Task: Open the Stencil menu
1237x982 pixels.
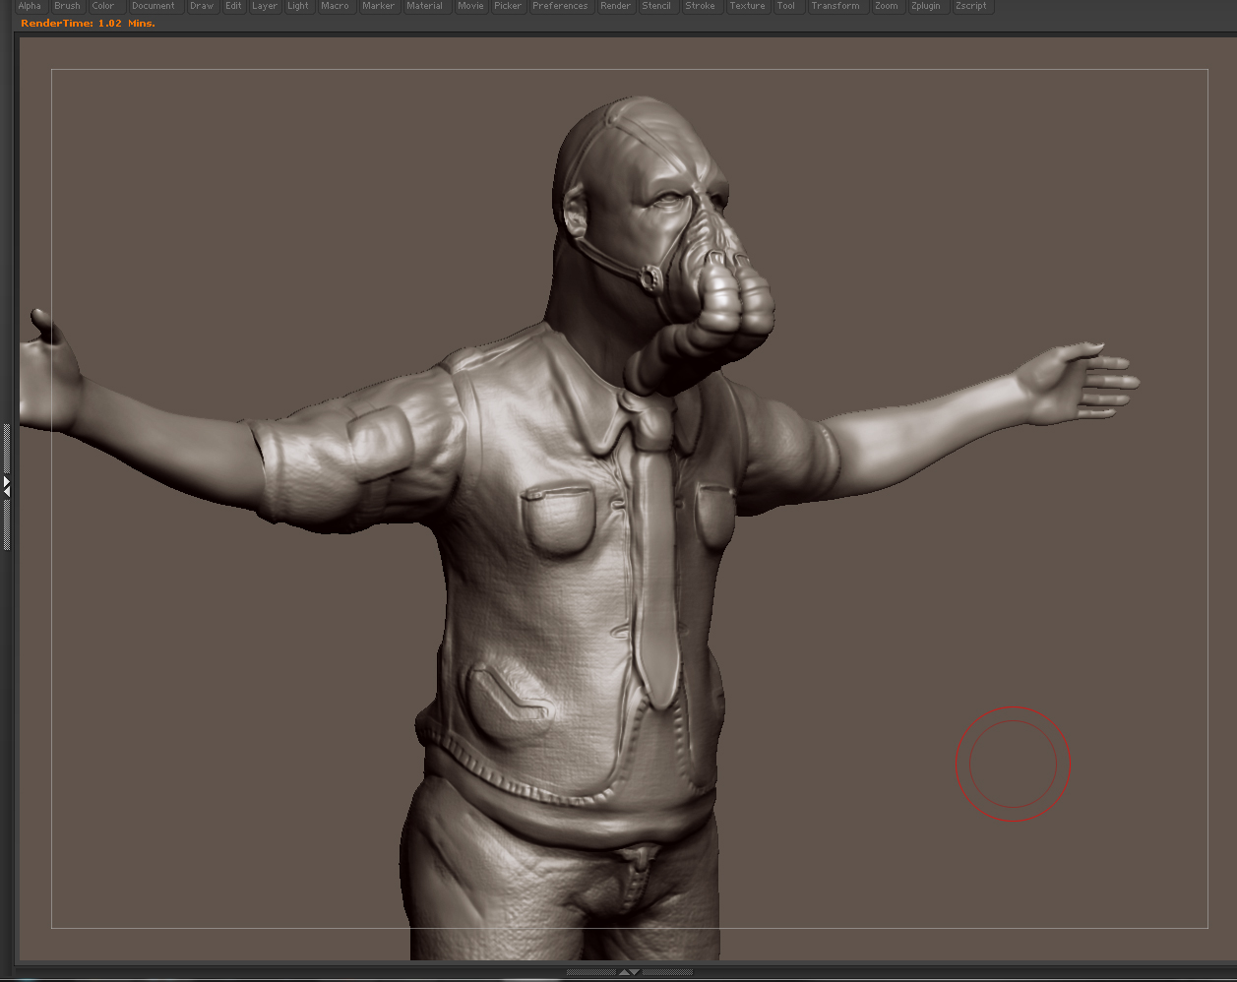Action: 656,6
